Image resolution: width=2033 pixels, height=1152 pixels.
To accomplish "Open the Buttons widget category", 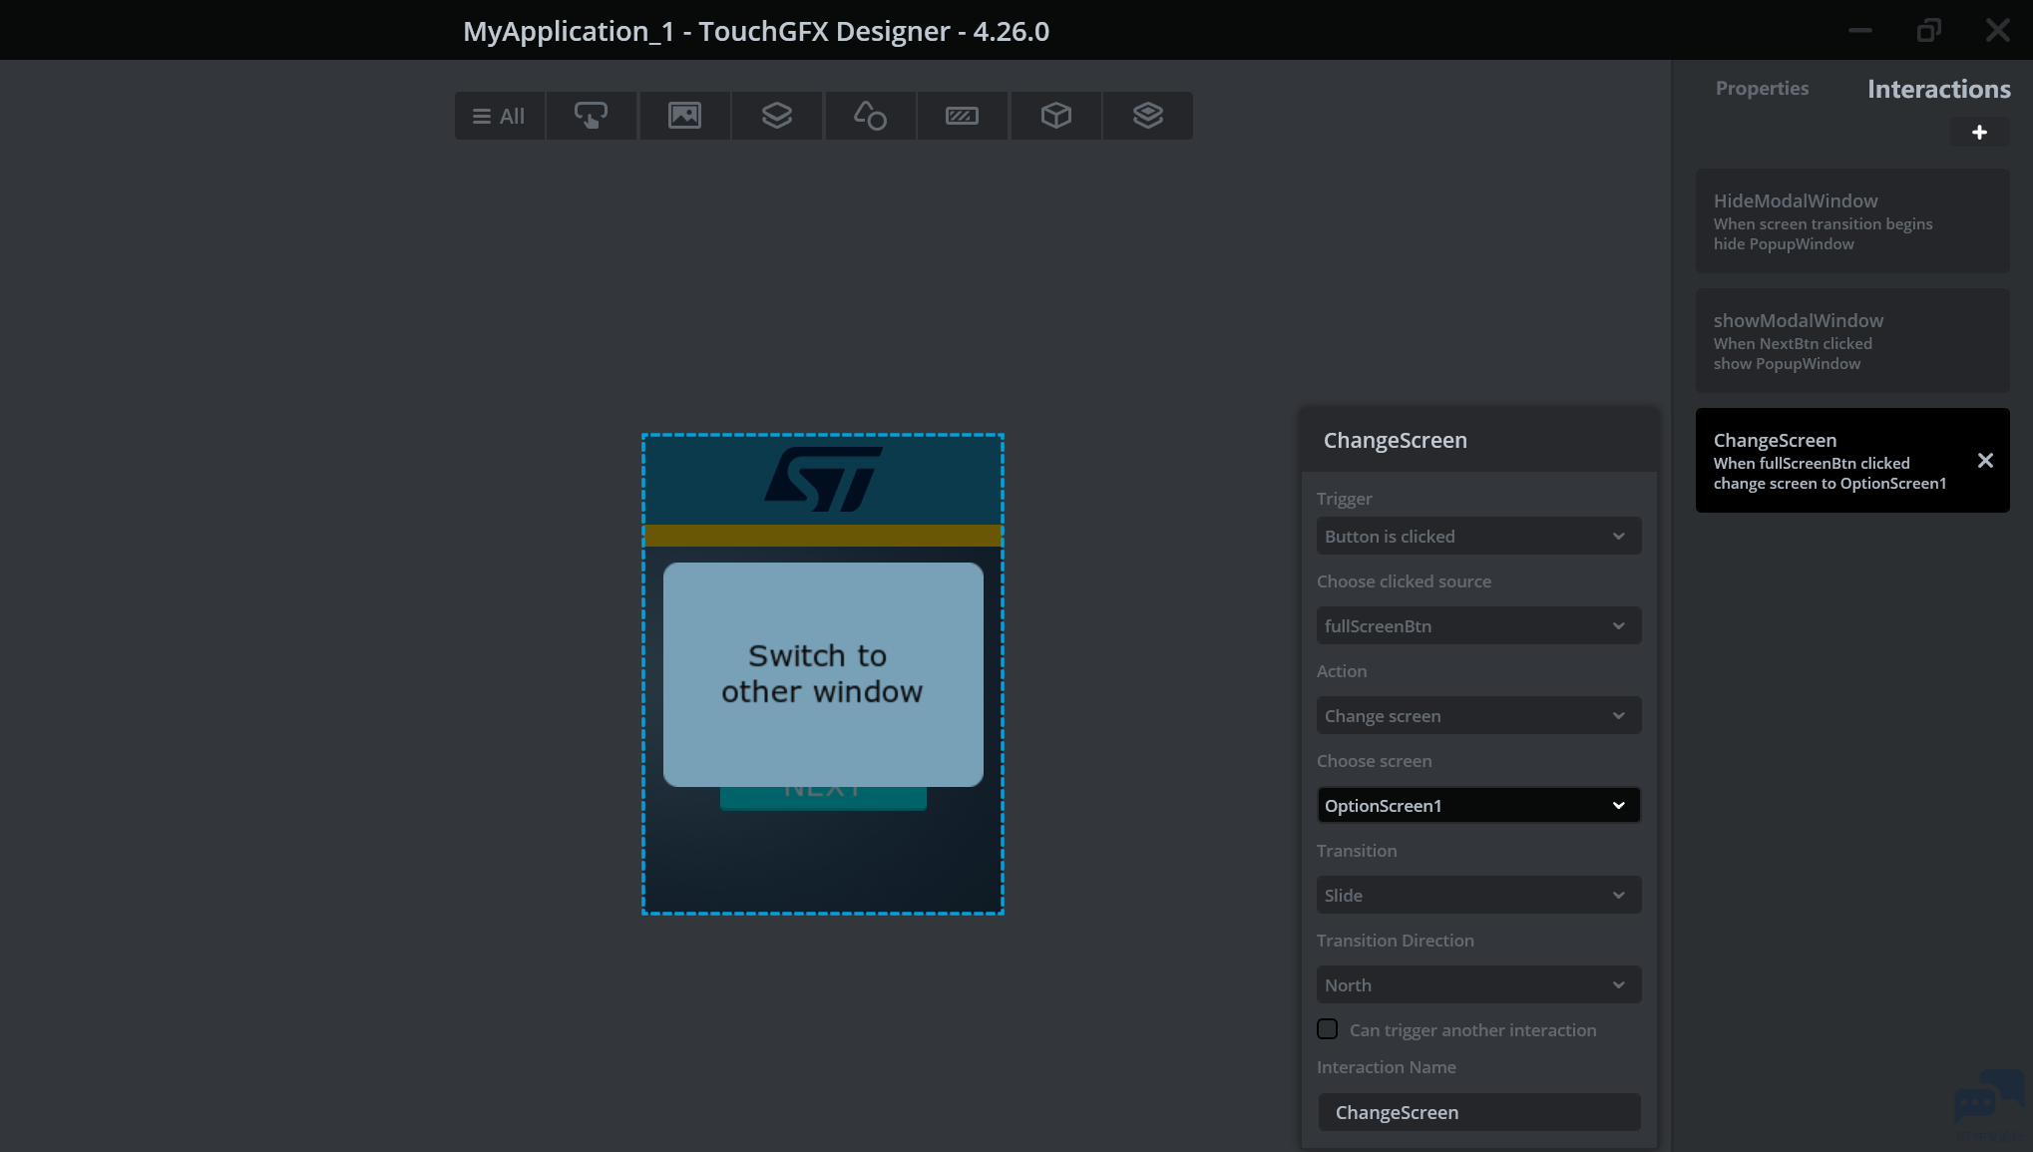I will tap(591, 116).
